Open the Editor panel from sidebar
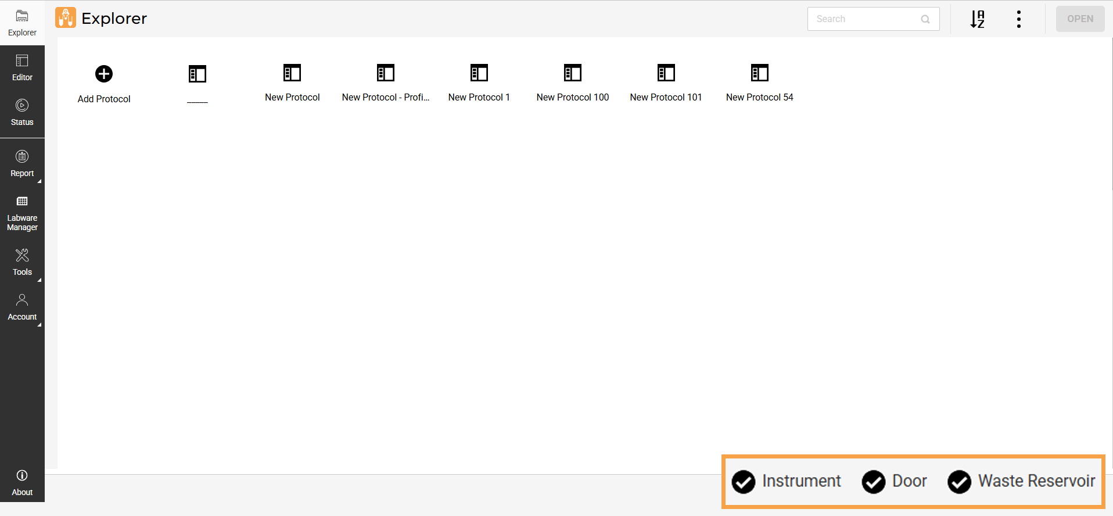 click(22, 67)
